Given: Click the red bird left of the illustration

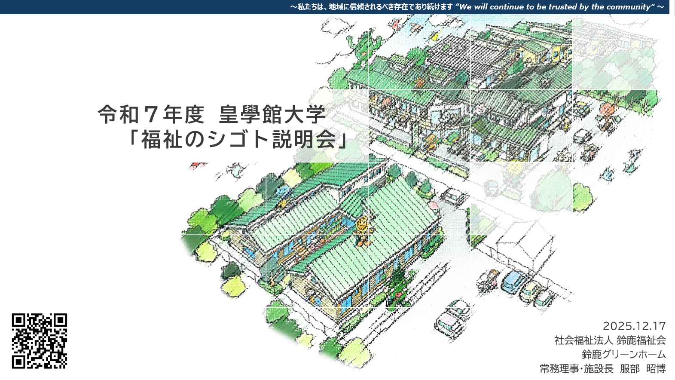Looking at the screenshot, I should tap(198, 166).
